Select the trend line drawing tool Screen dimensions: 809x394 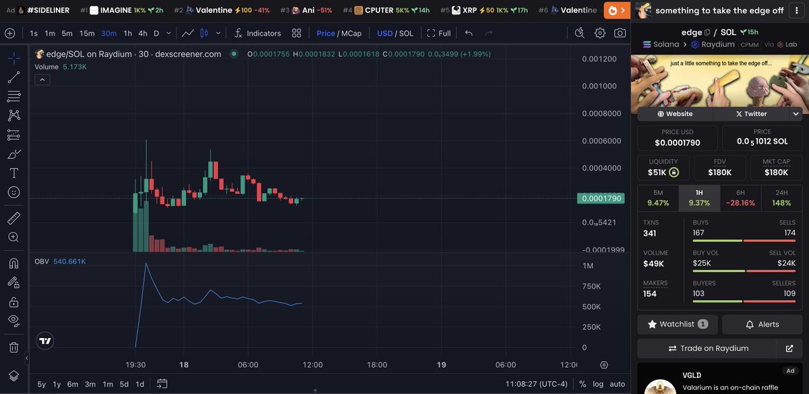(13, 77)
